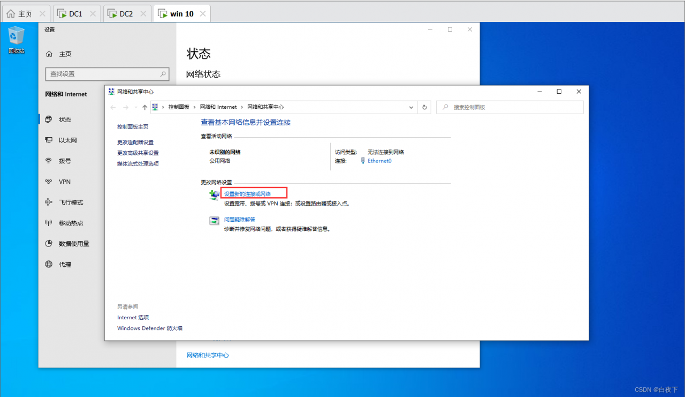Open the VPN settings section
Image resolution: width=685 pixels, height=397 pixels.
pyautogui.click(x=64, y=181)
